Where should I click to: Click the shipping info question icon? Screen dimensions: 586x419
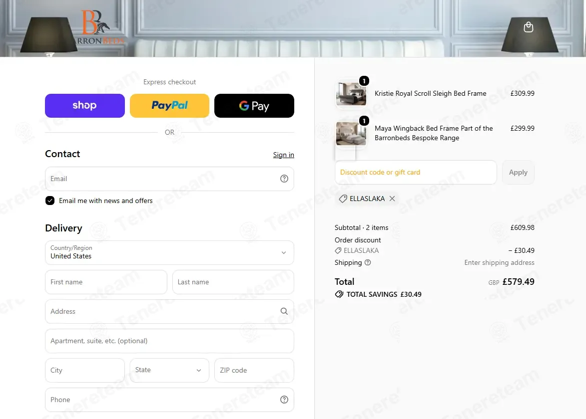(x=368, y=262)
